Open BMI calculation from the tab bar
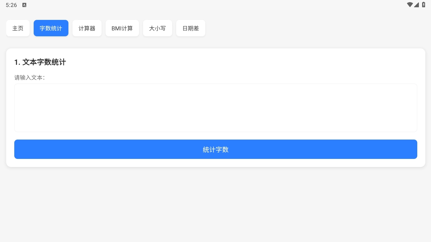Viewport: 431px width, 242px height. 122,28
